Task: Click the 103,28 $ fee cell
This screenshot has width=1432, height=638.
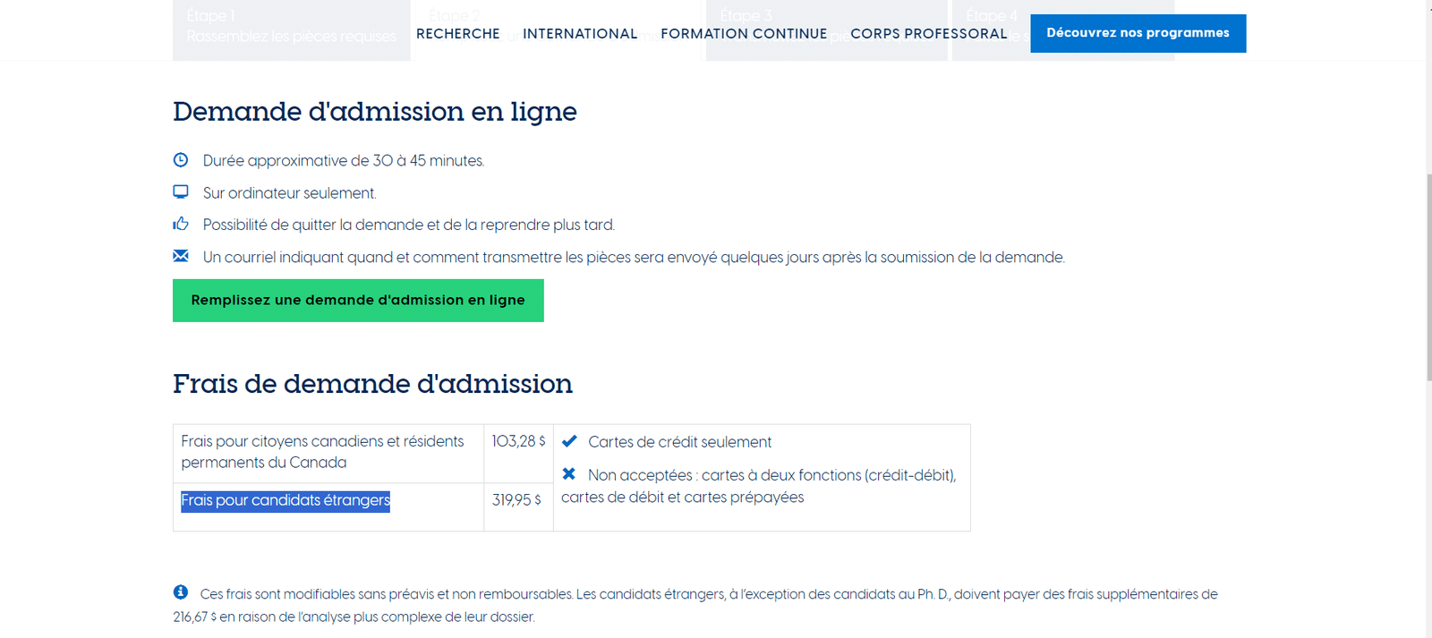Action: click(518, 442)
